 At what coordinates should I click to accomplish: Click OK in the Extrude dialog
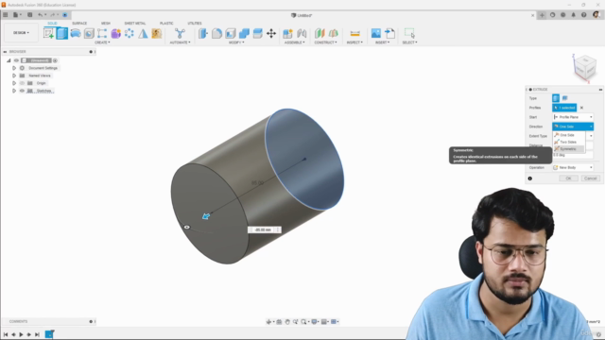click(x=568, y=178)
